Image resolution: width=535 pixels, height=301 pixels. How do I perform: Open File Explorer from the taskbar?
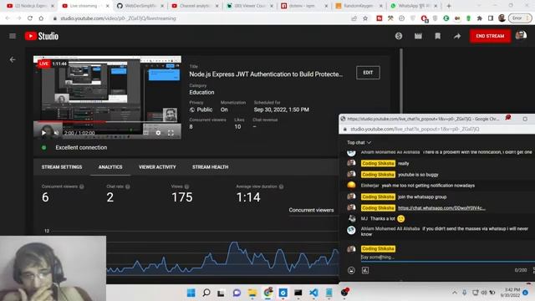pyautogui.click(x=252, y=293)
